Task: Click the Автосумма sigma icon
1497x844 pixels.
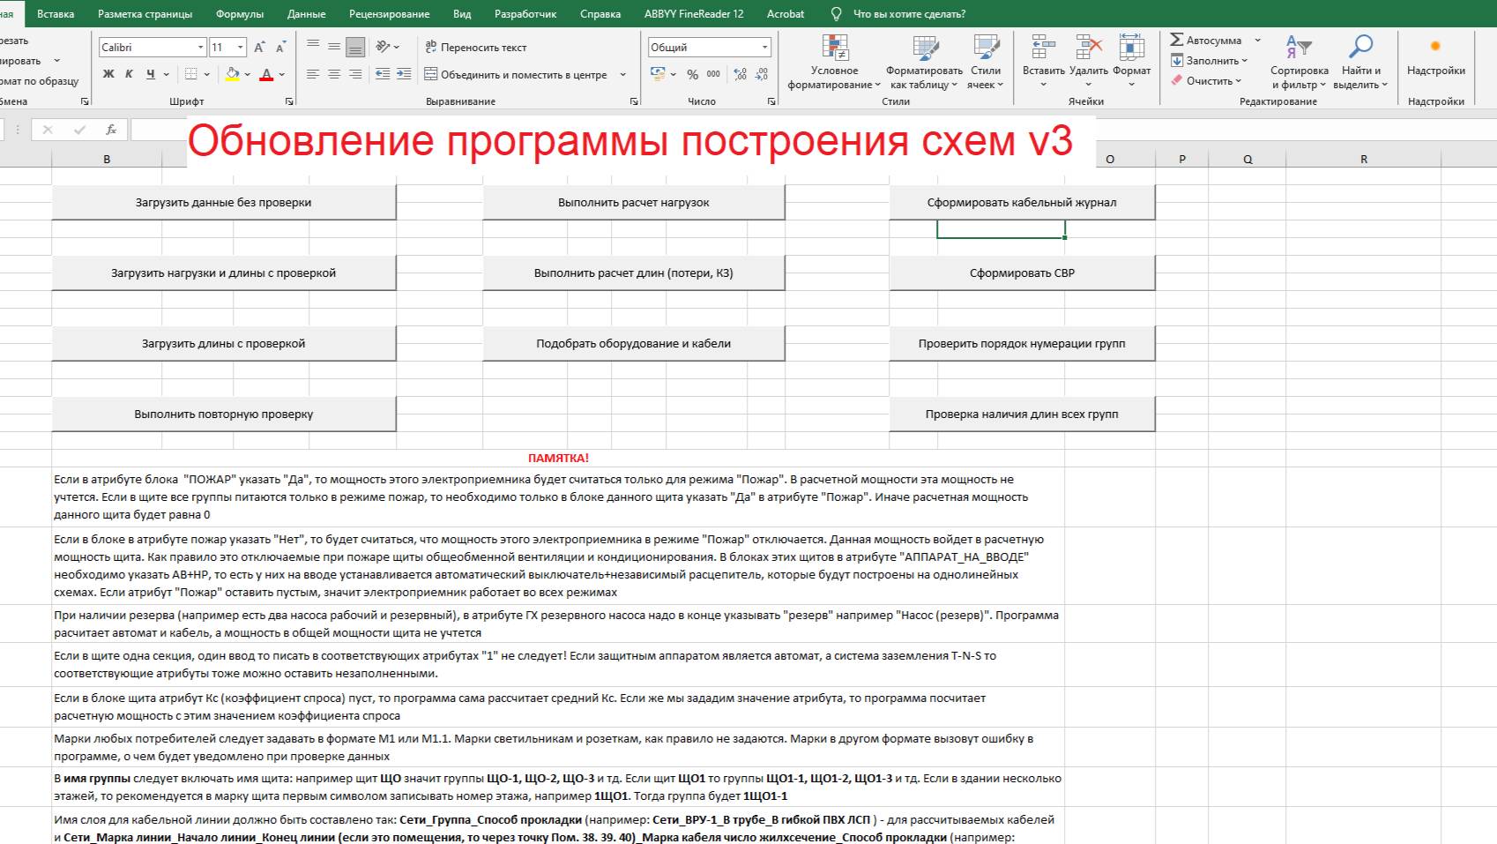Action: click(x=1177, y=40)
